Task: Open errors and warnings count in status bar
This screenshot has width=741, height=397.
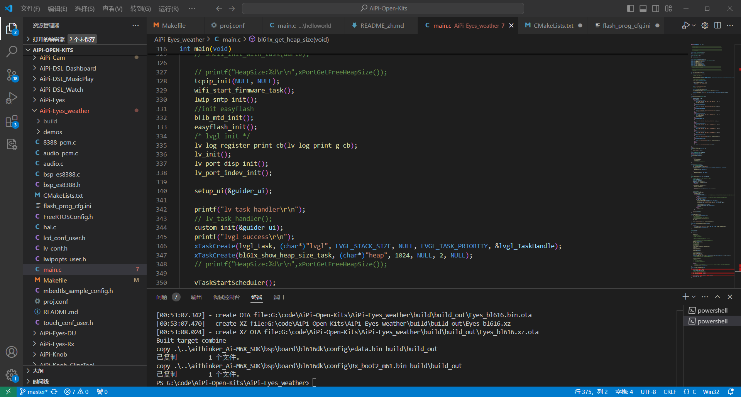Action: (x=76, y=392)
